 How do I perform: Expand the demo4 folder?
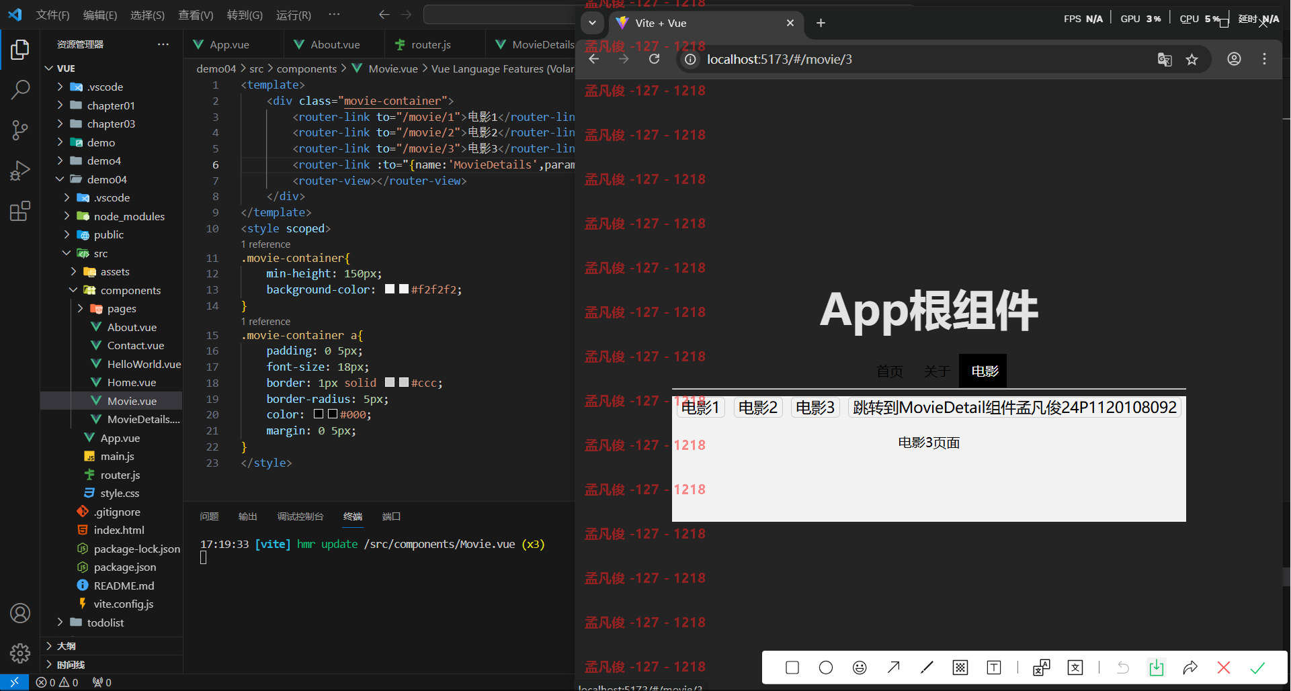click(x=60, y=160)
